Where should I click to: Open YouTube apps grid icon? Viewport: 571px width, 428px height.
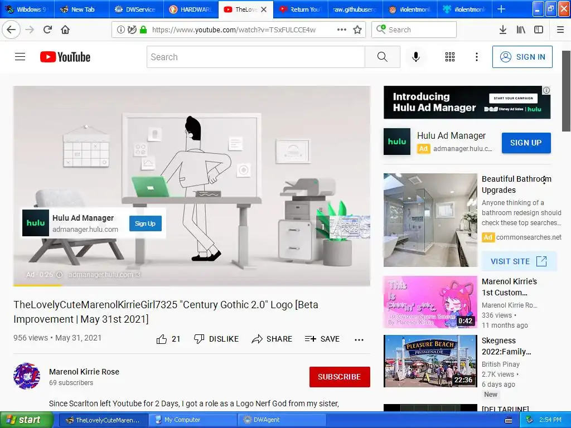(450, 57)
